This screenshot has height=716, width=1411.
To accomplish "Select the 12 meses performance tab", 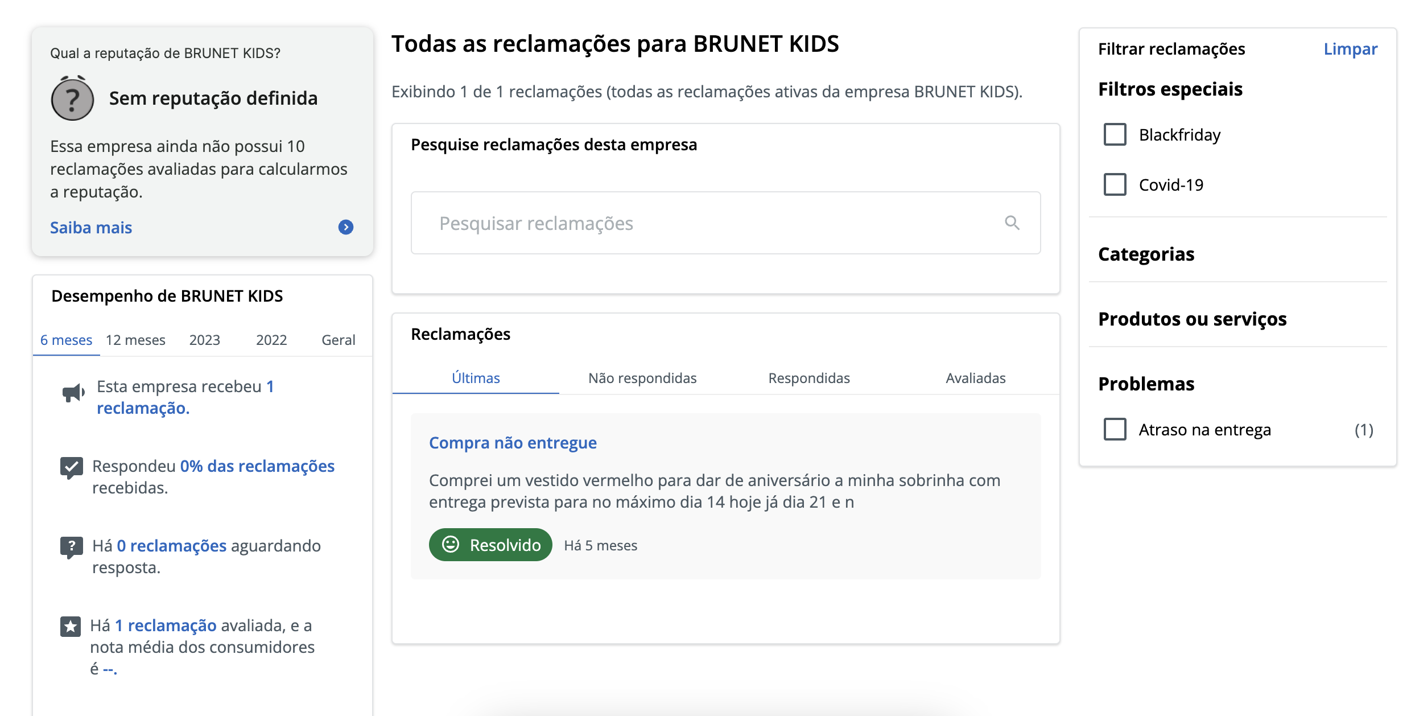I will coord(135,340).
